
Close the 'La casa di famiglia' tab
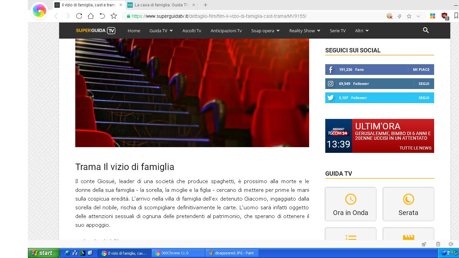click(194, 5)
